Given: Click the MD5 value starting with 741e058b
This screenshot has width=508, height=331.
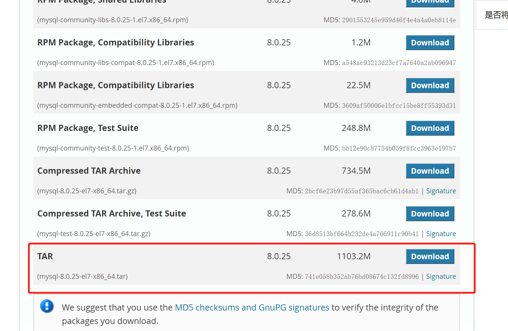Looking at the screenshot, I should pyautogui.click(x=362, y=277).
